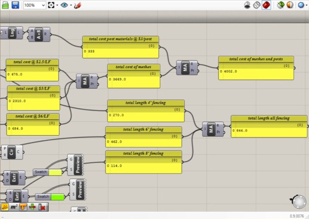This screenshot has width=309, height=219.
Task: Click the green preview selected objects icon
Action: click(280, 5)
